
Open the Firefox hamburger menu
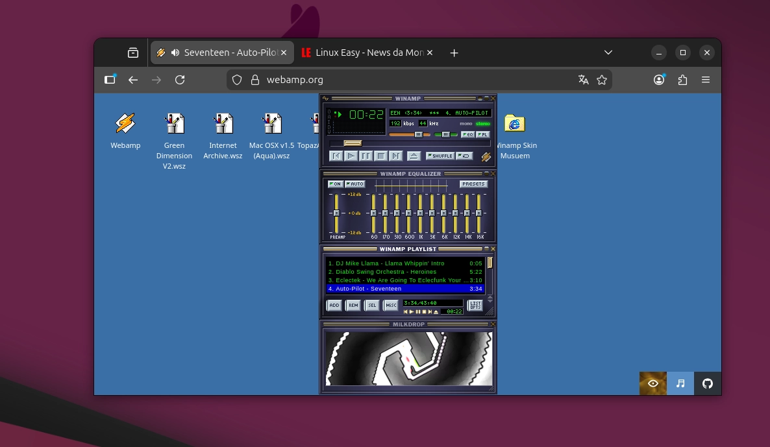pos(706,80)
